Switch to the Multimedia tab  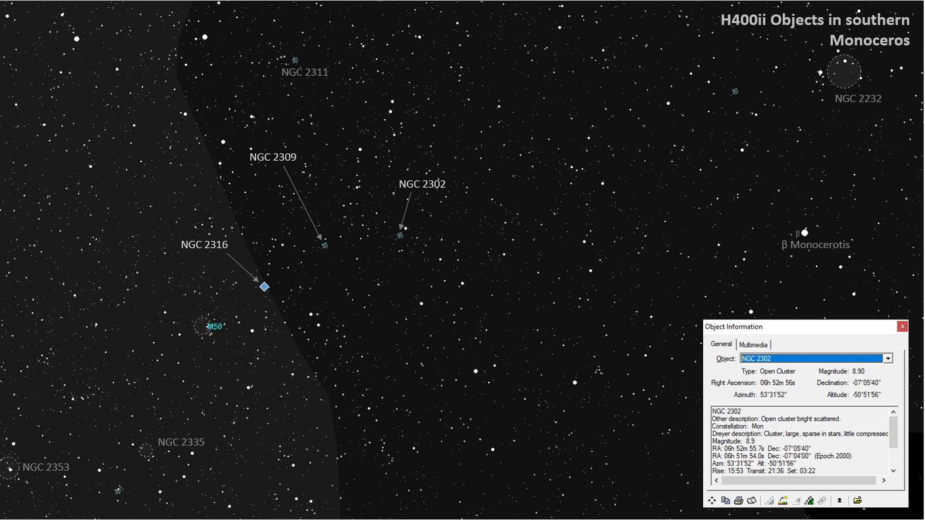(753, 345)
